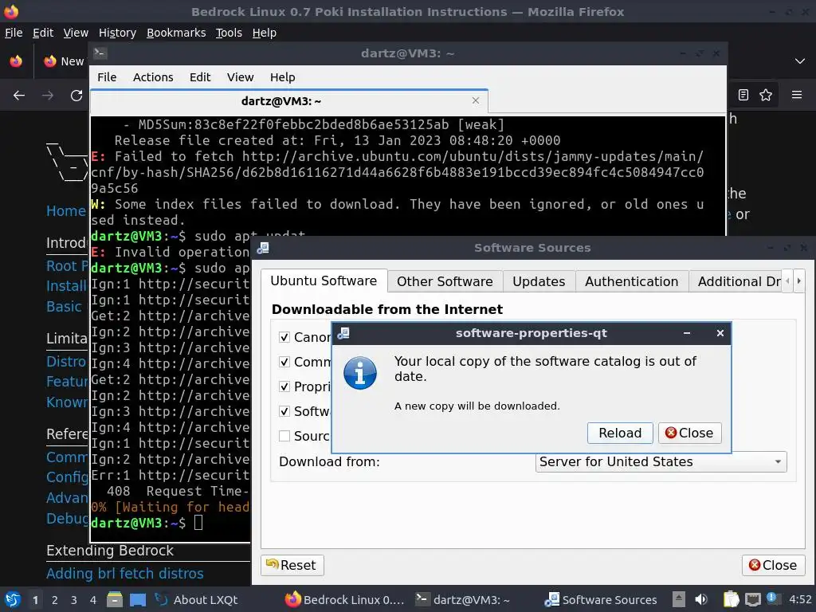Viewport: 816px width, 612px height.
Task: Click Close in the software-properties-qt dialog
Action: click(689, 433)
